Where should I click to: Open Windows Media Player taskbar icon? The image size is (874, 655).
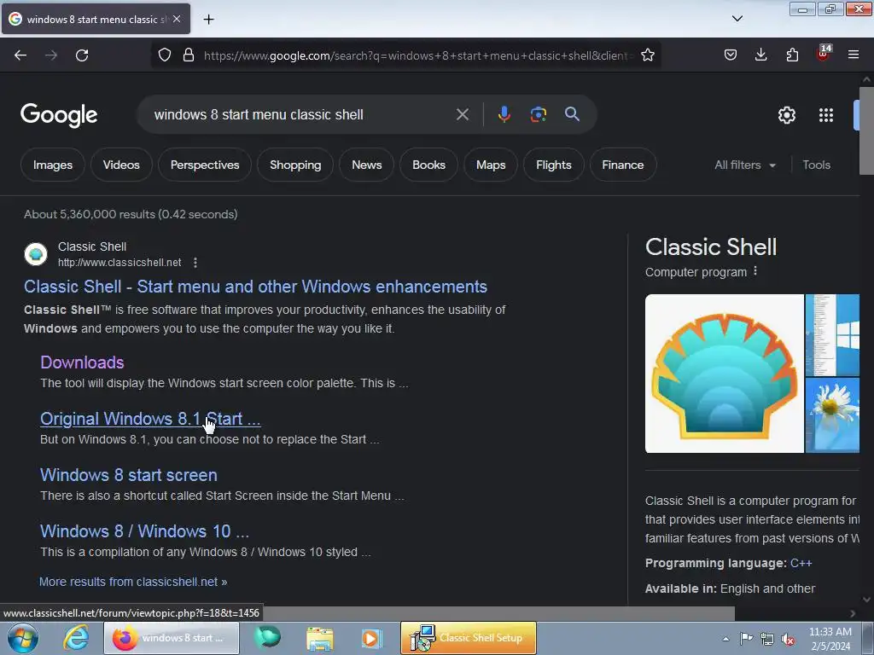pos(372,638)
